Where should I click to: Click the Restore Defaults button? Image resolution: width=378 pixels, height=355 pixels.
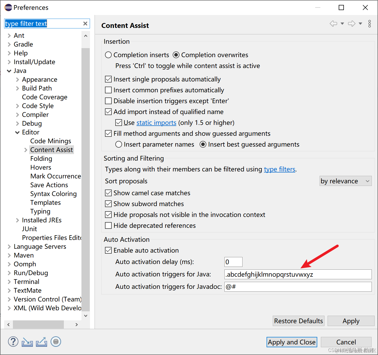pyautogui.click(x=299, y=321)
